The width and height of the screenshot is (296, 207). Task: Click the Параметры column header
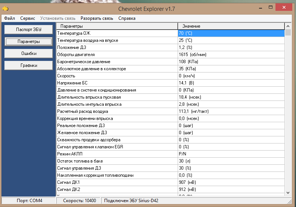[x=117, y=26]
